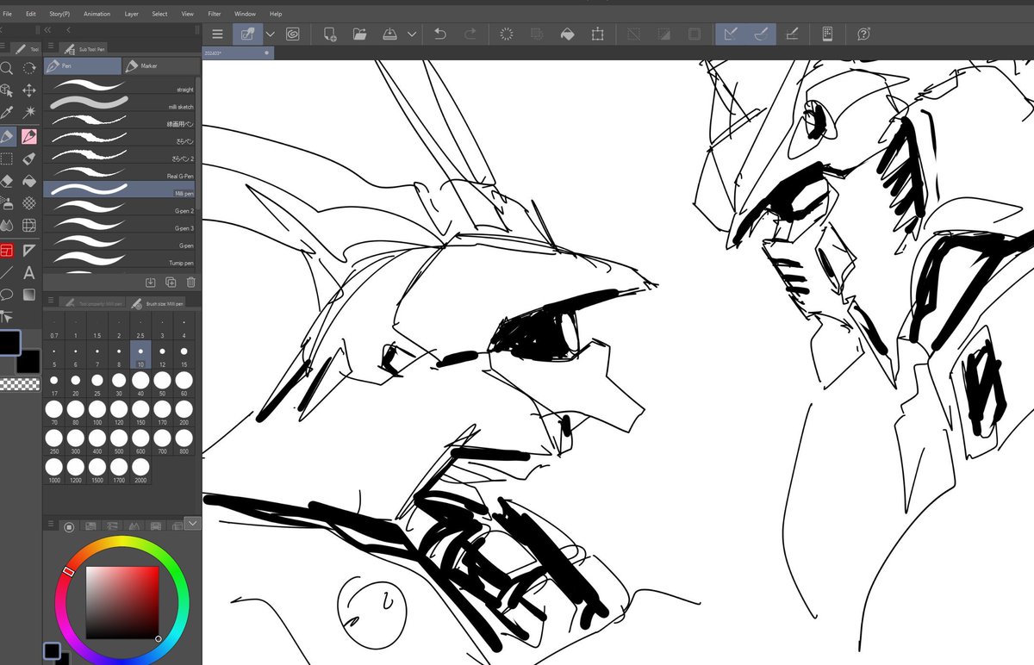Select the Fill bucket tool in toolbox

(x=28, y=181)
